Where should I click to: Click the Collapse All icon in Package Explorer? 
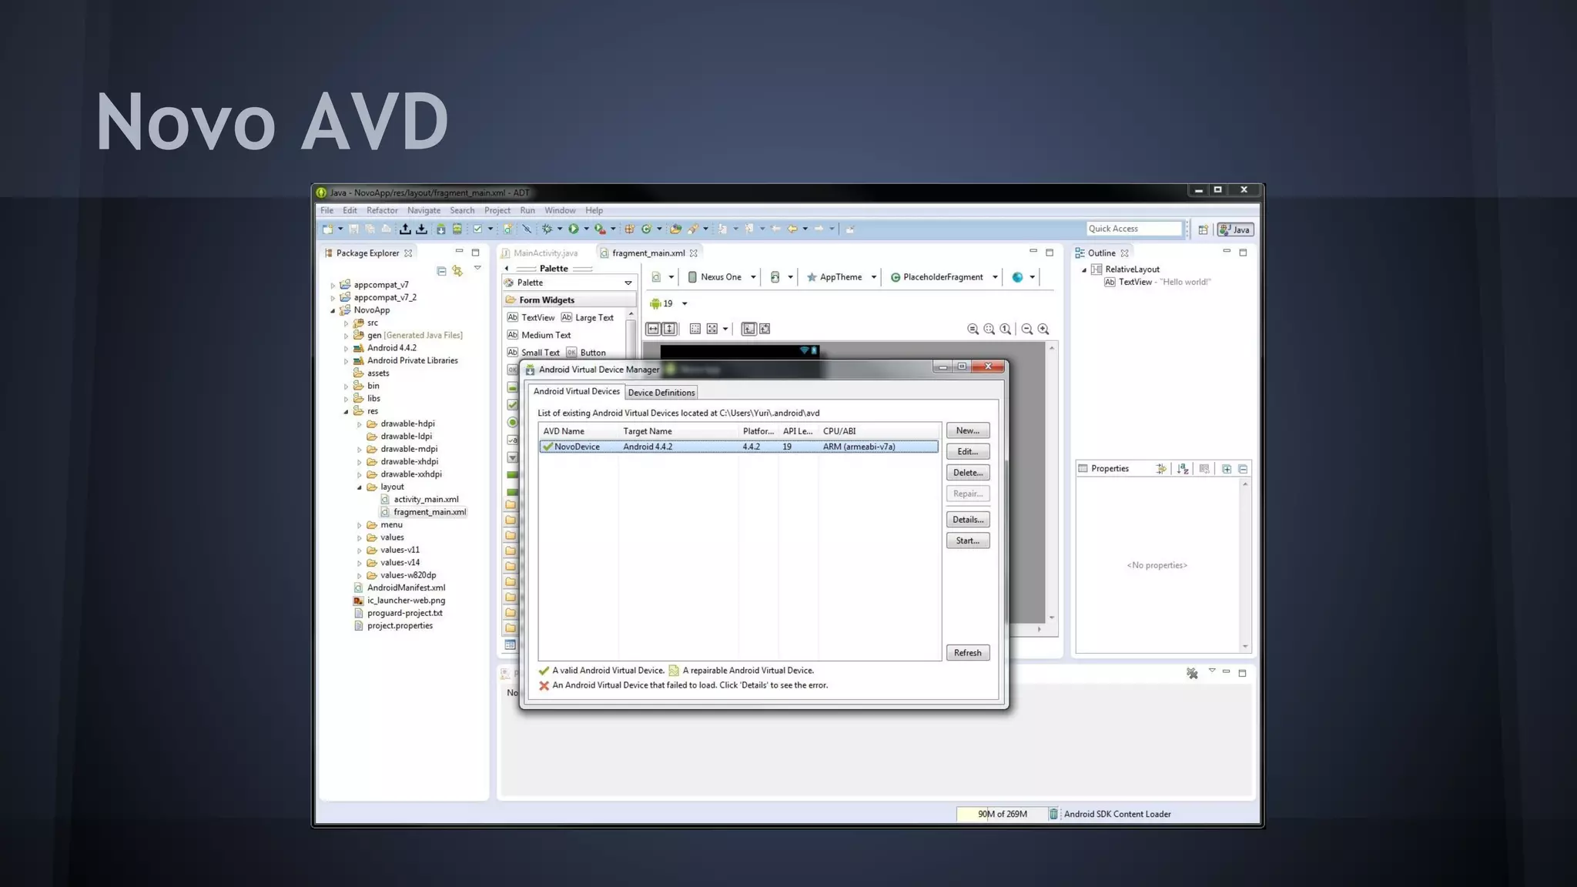tap(441, 270)
